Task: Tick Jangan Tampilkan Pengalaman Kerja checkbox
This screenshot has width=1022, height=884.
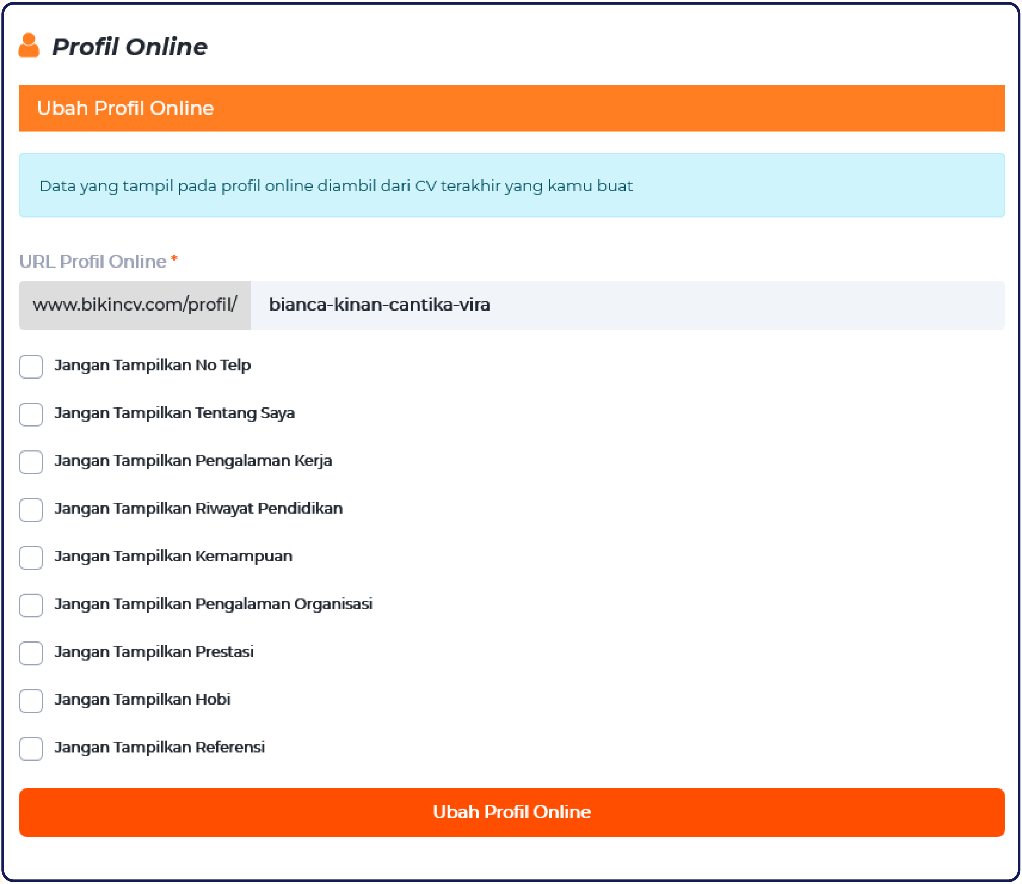Action: 31,462
